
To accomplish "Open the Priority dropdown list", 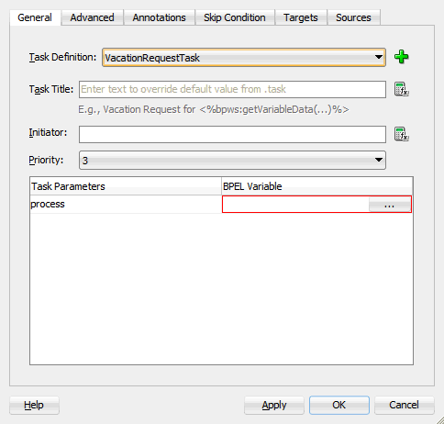I will tap(379, 160).
